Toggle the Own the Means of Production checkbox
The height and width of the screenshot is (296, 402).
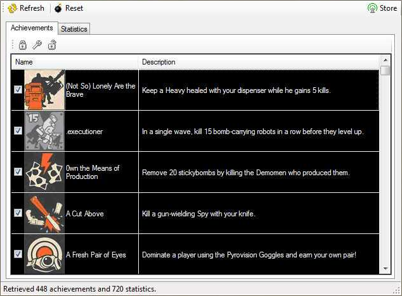(x=18, y=171)
